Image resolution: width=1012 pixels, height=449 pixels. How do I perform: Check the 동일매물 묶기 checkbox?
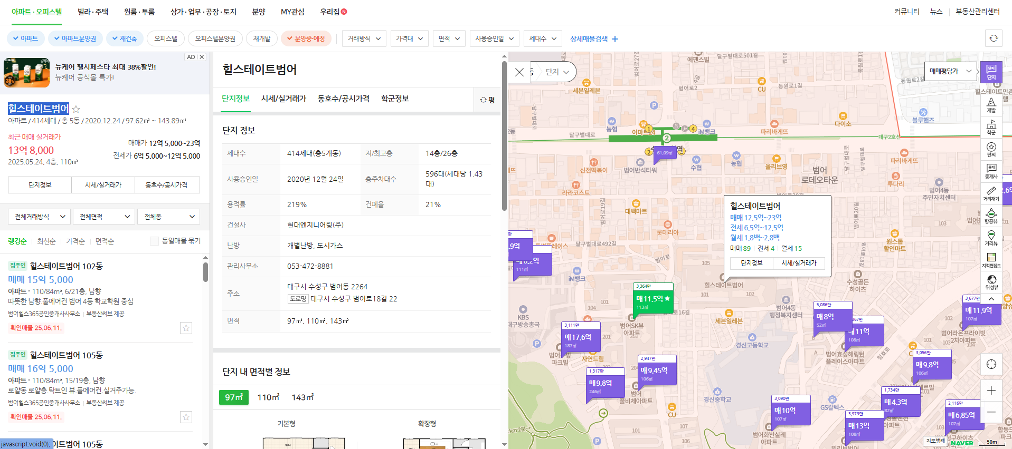(x=154, y=241)
